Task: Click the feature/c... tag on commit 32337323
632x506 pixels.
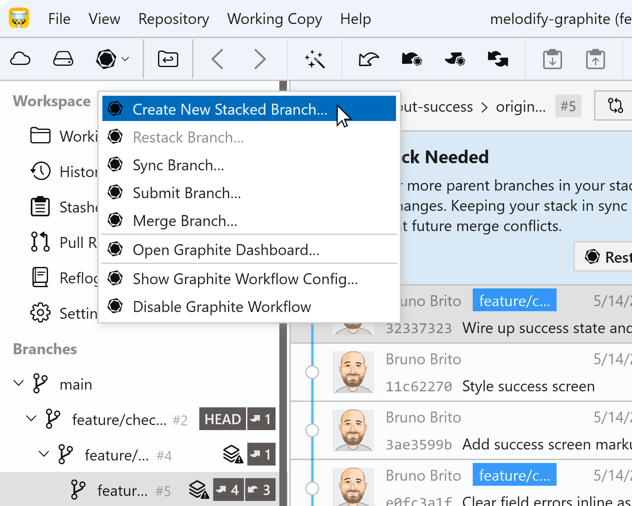Action: (x=514, y=301)
